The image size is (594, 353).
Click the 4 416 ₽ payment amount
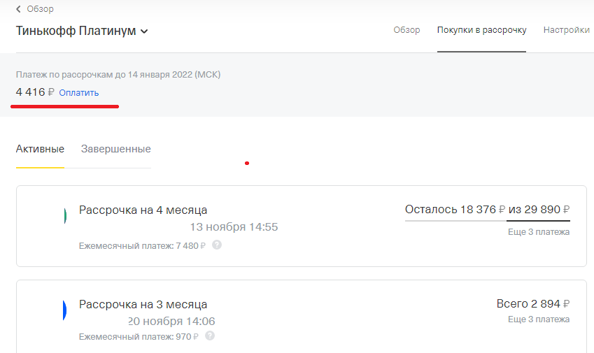(x=35, y=92)
